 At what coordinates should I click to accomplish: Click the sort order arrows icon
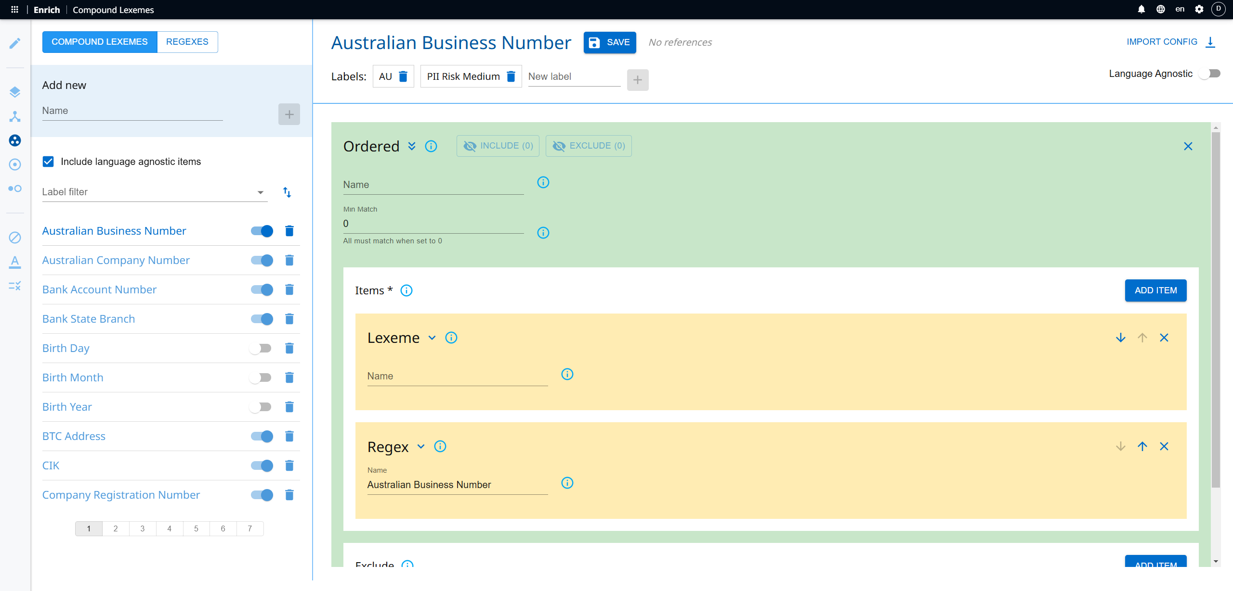[287, 192]
